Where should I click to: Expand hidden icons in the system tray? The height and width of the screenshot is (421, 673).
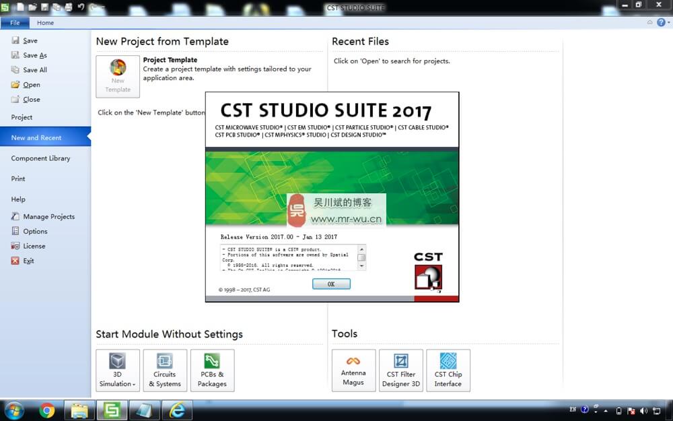click(605, 410)
